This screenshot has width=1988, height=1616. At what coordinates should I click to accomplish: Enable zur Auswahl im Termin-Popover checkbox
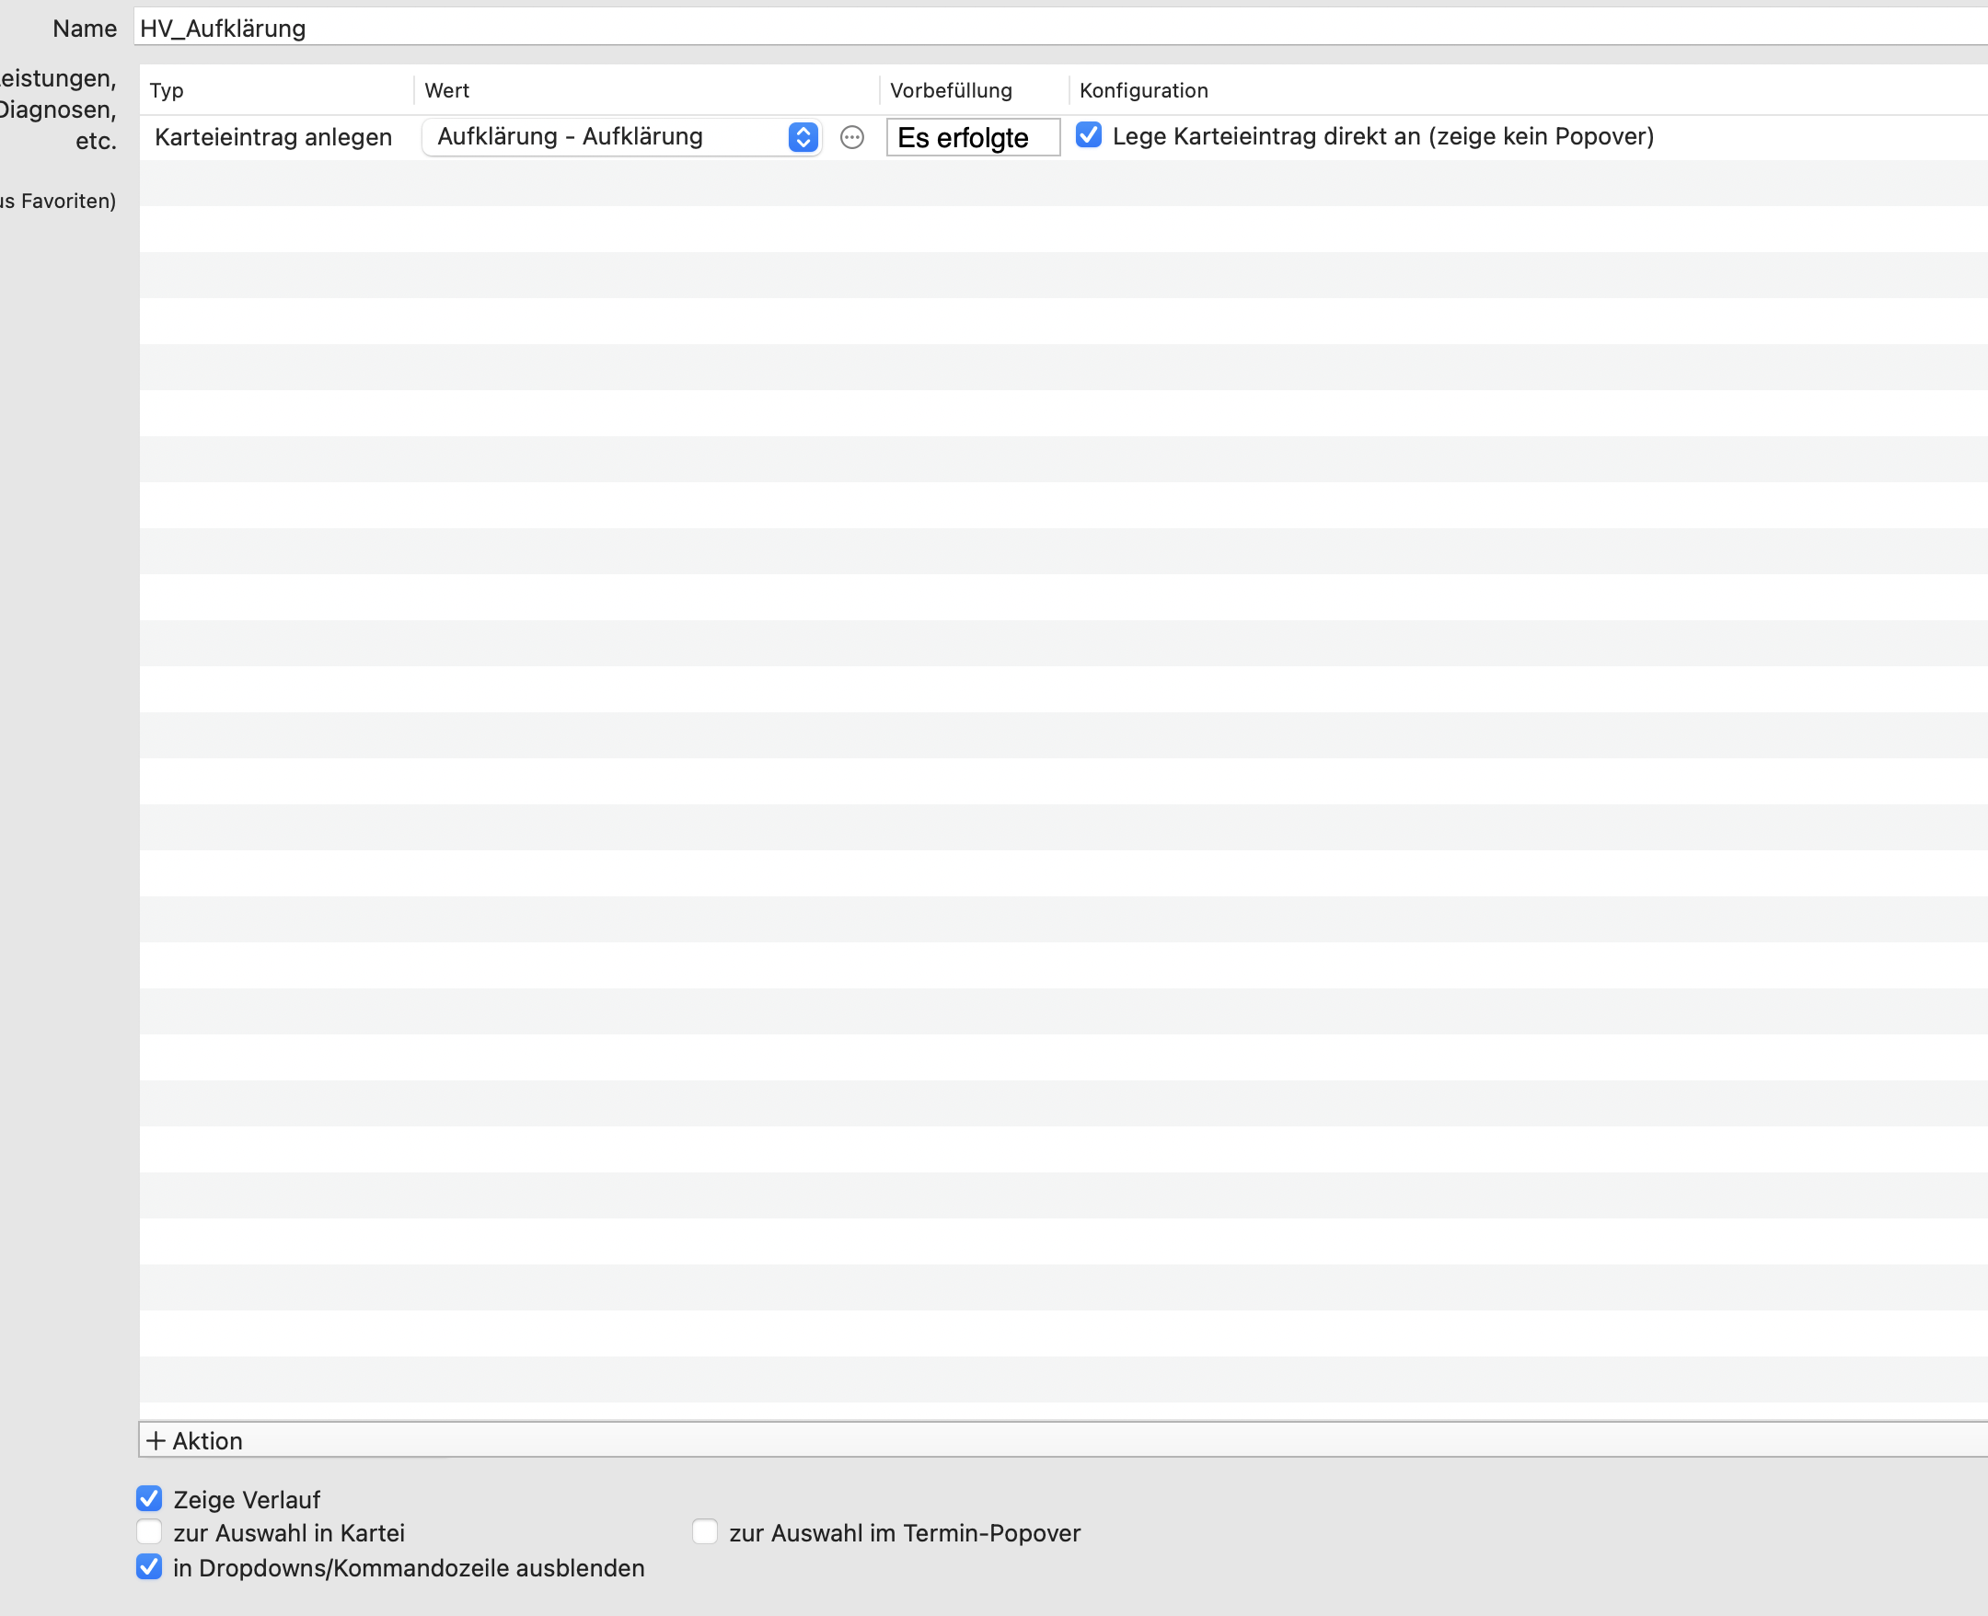[705, 1532]
